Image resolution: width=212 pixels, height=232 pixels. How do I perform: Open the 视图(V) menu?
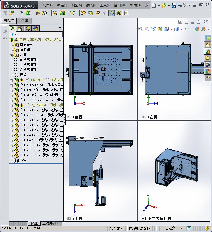coord(77,5)
